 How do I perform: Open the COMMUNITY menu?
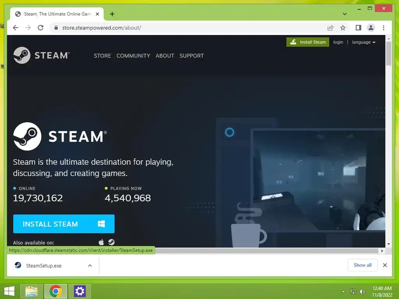(x=133, y=56)
